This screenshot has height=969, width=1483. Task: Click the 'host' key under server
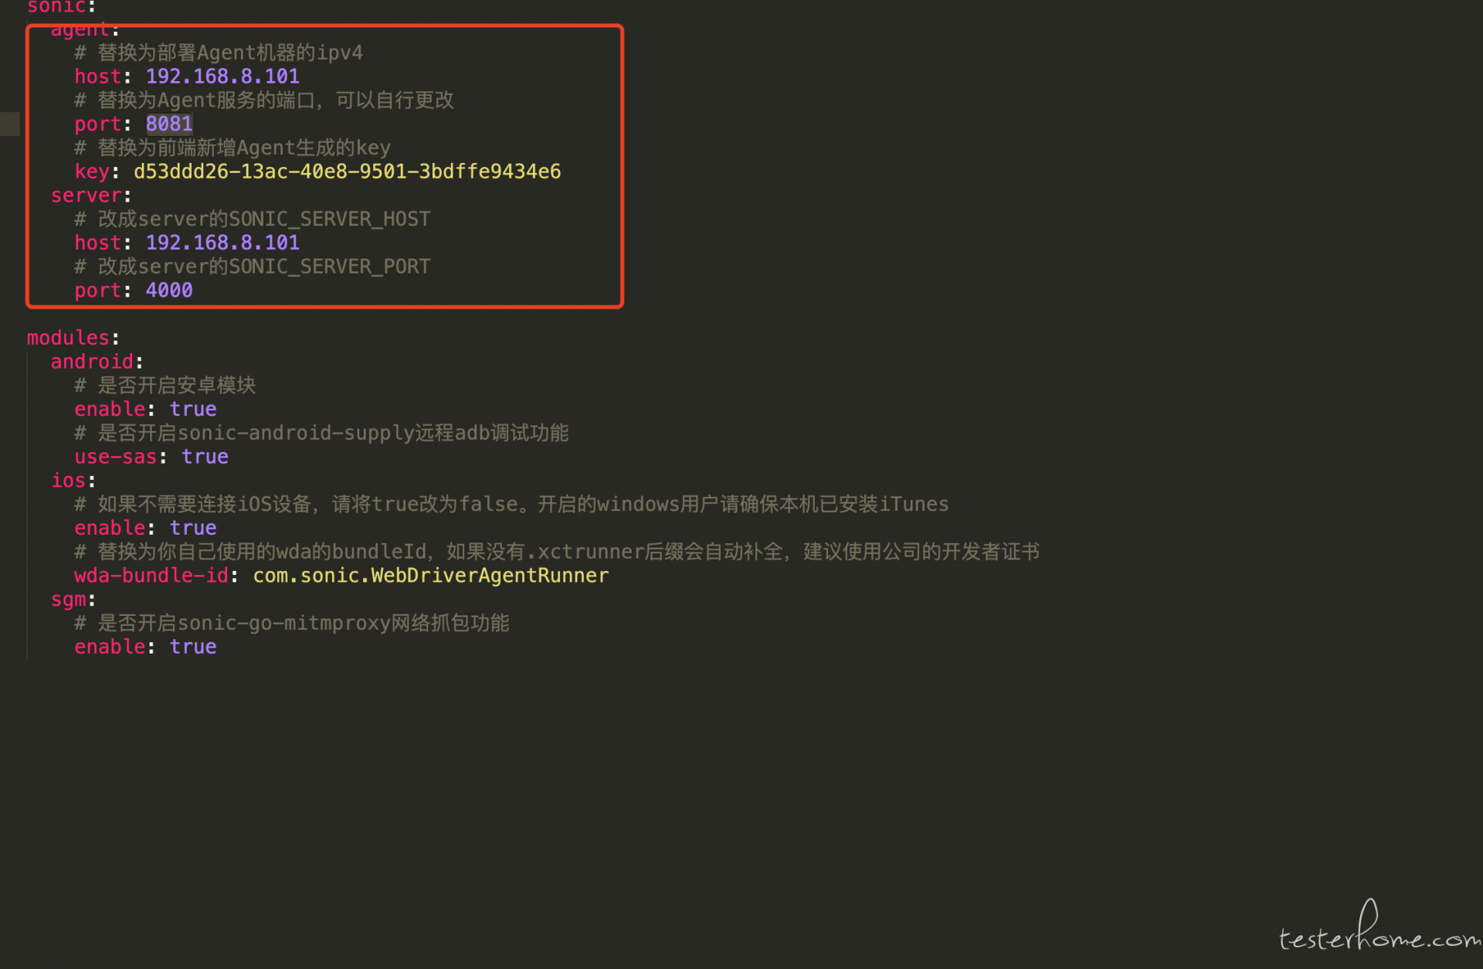click(98, 243)
